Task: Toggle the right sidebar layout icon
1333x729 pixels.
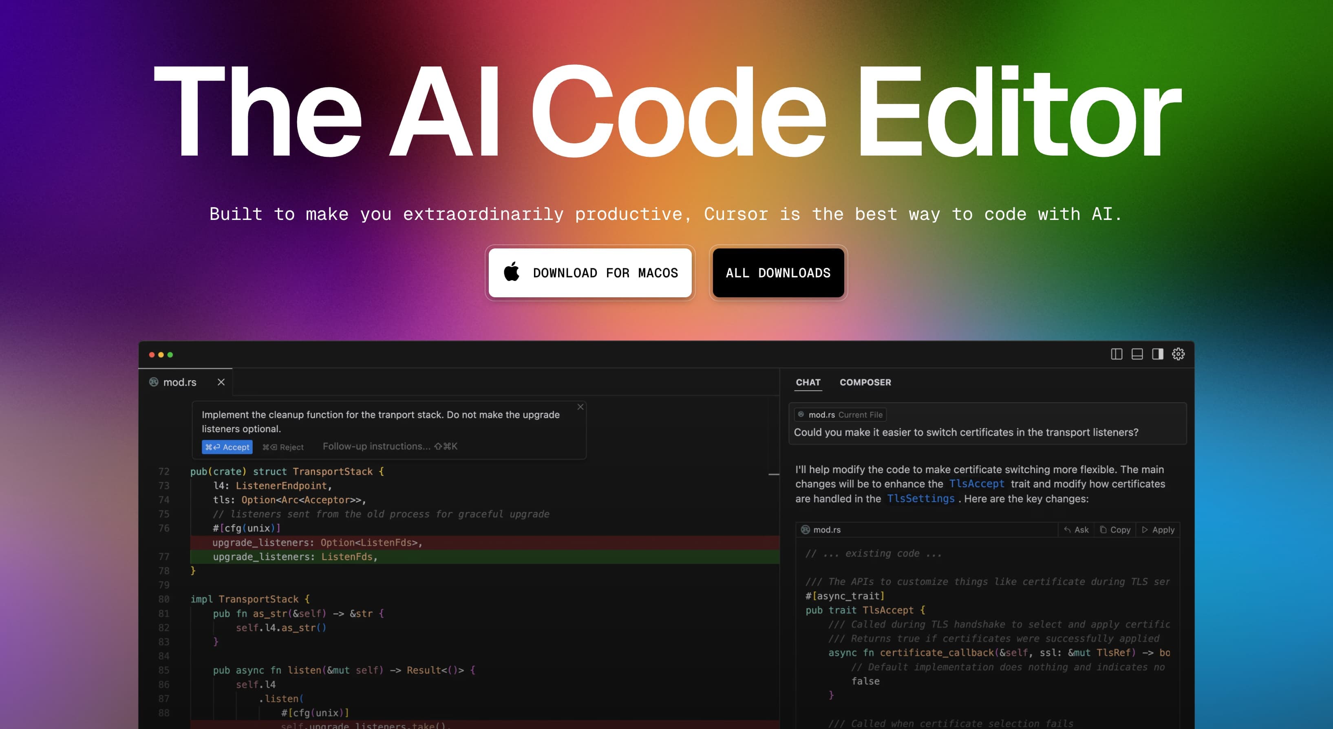Action: click(x=1157, y=354)
